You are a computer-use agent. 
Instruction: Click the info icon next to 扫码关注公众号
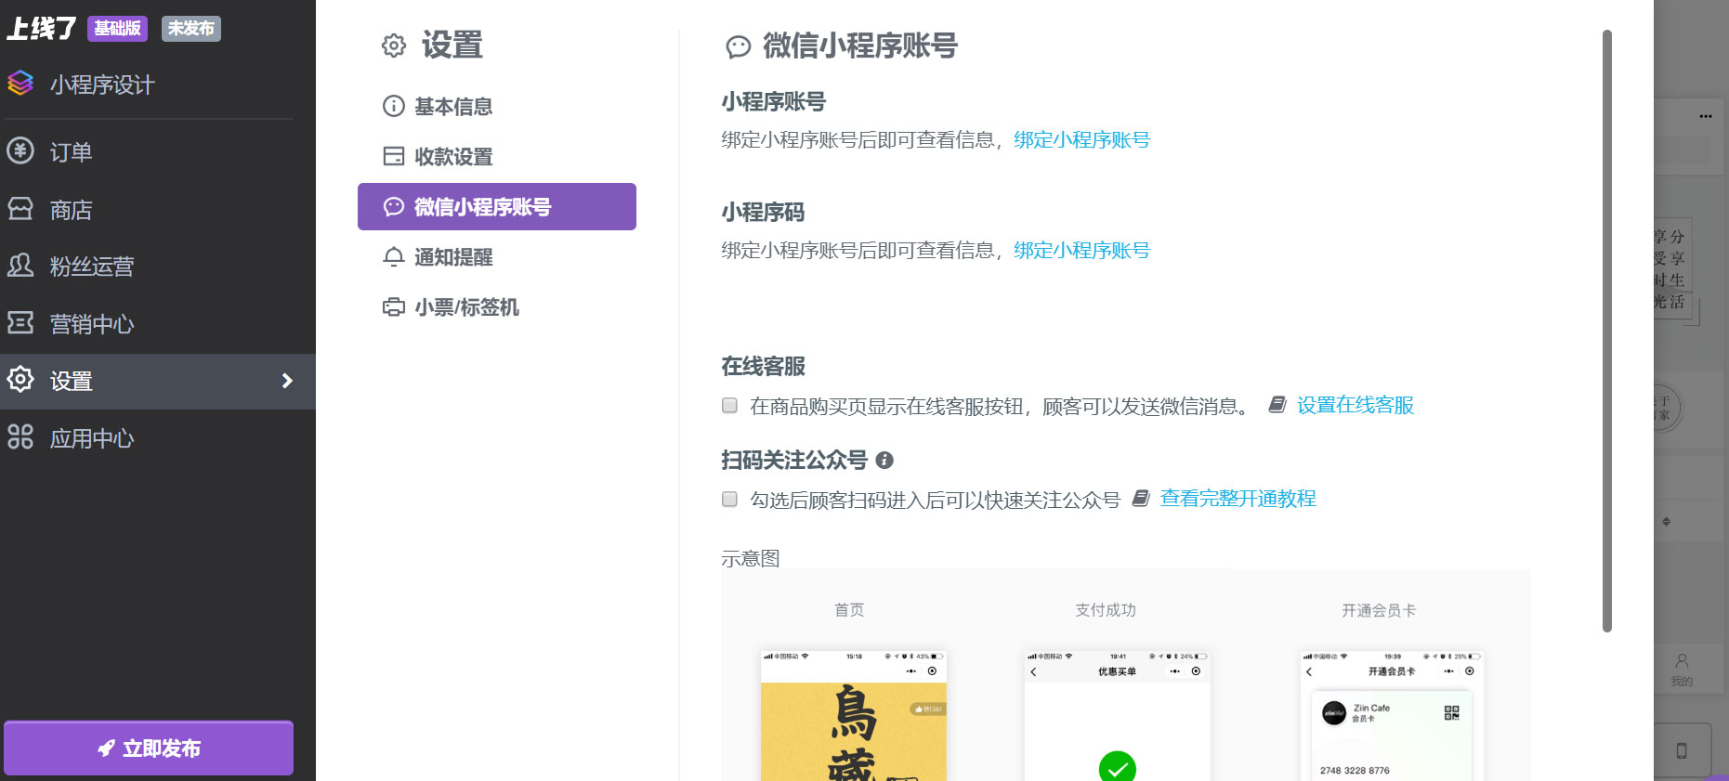884,460
